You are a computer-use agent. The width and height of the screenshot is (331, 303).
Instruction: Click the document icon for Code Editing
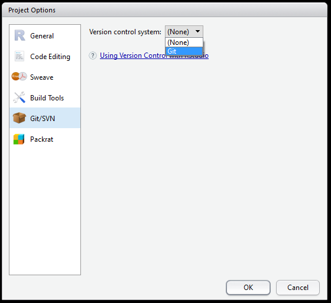pos(20,56)
